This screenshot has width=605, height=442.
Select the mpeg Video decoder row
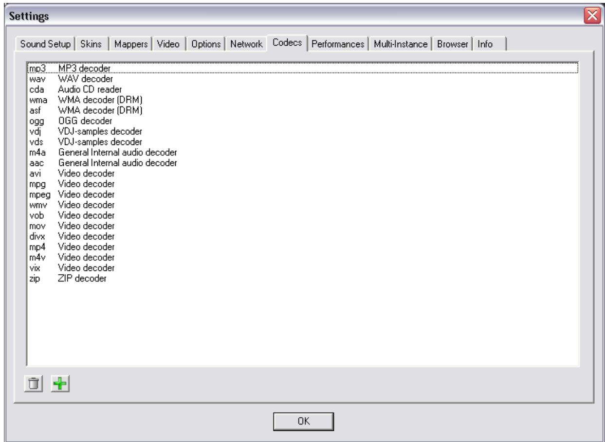[303, 194]
